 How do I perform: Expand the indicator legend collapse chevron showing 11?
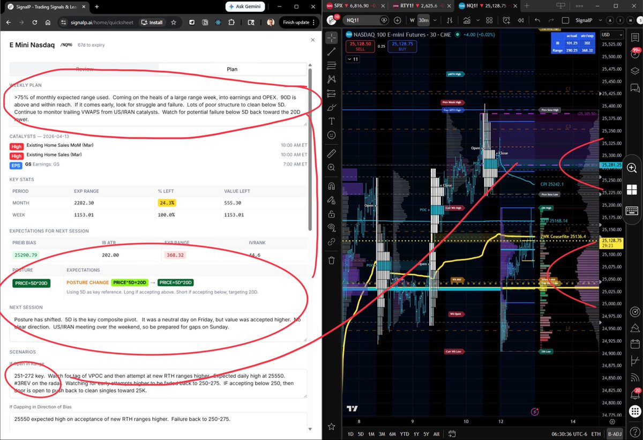pos(353,59)
